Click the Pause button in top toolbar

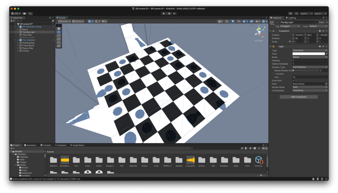tap(169, 14)
